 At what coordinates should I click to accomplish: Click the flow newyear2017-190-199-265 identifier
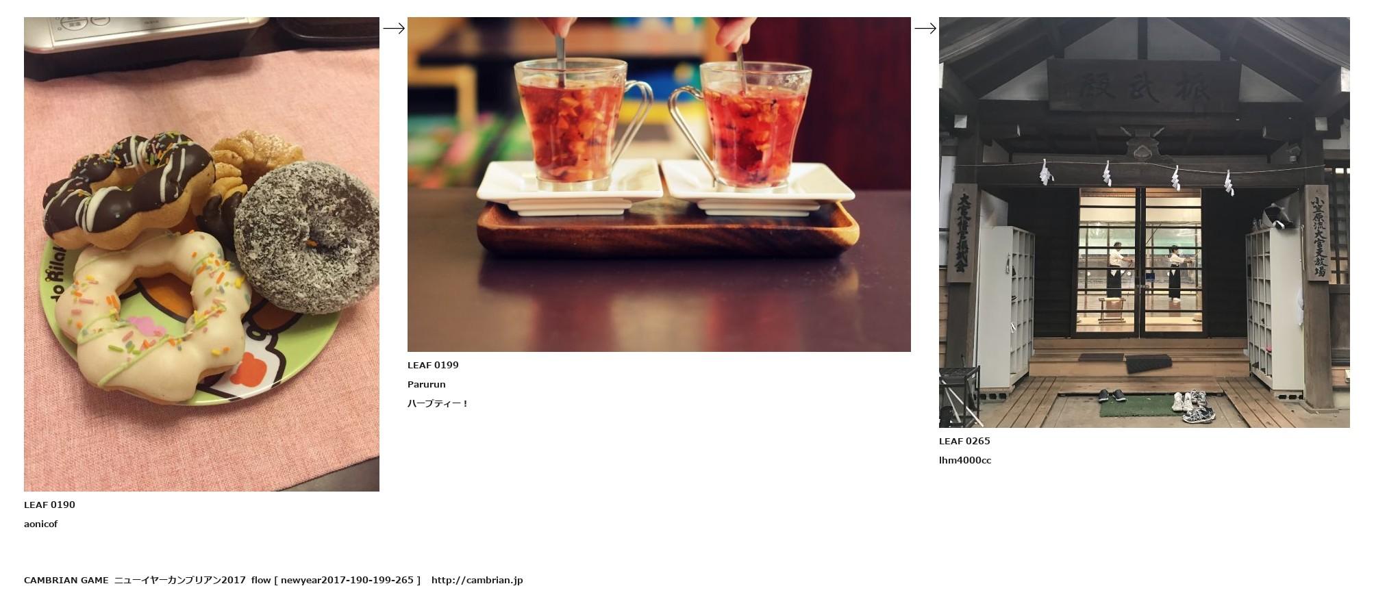336,580
